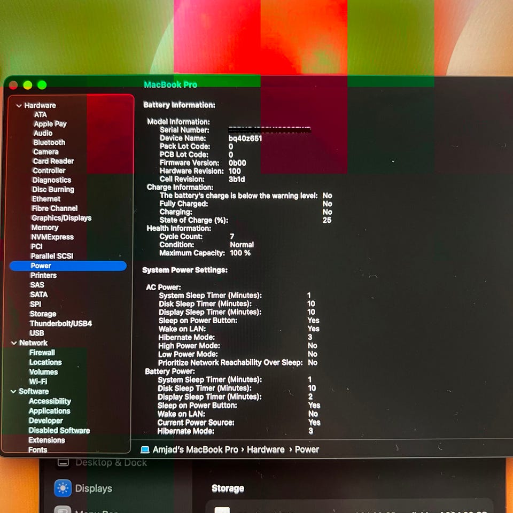The image size is (513, 513).
Task: Open the Displays icon in System Settings
Action: pos(63,488)
